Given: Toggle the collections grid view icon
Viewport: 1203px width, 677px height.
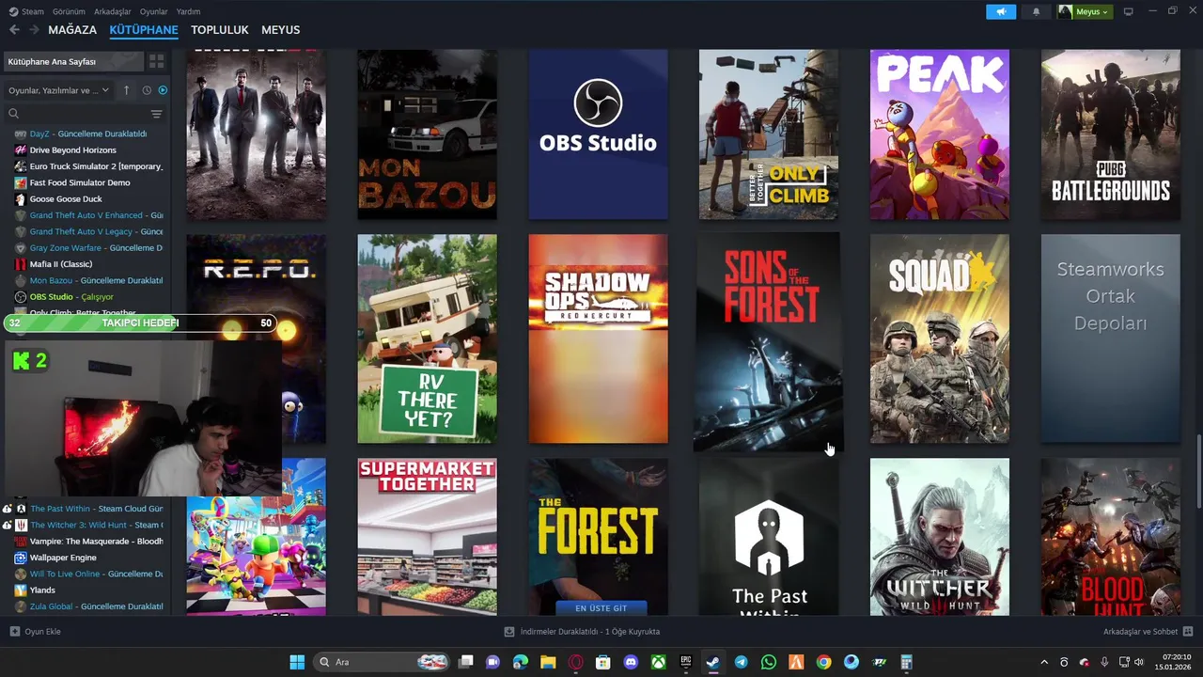Looking at the screenshot, I should pyautogui.click(x=157, y=61).
